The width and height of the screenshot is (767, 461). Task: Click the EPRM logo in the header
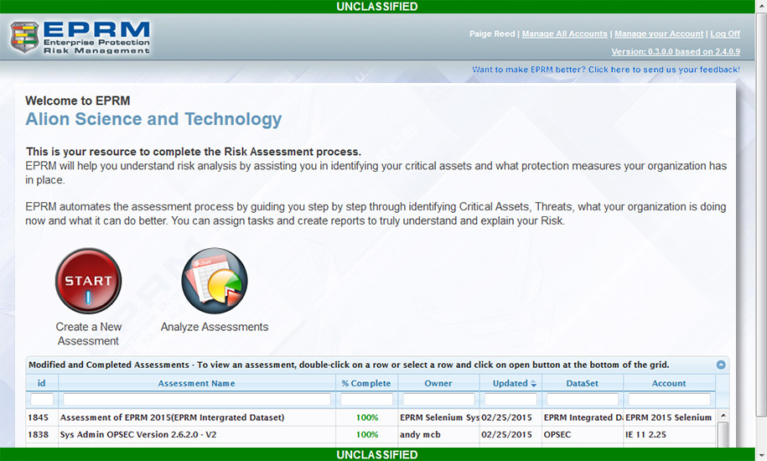tap(80, 38)
